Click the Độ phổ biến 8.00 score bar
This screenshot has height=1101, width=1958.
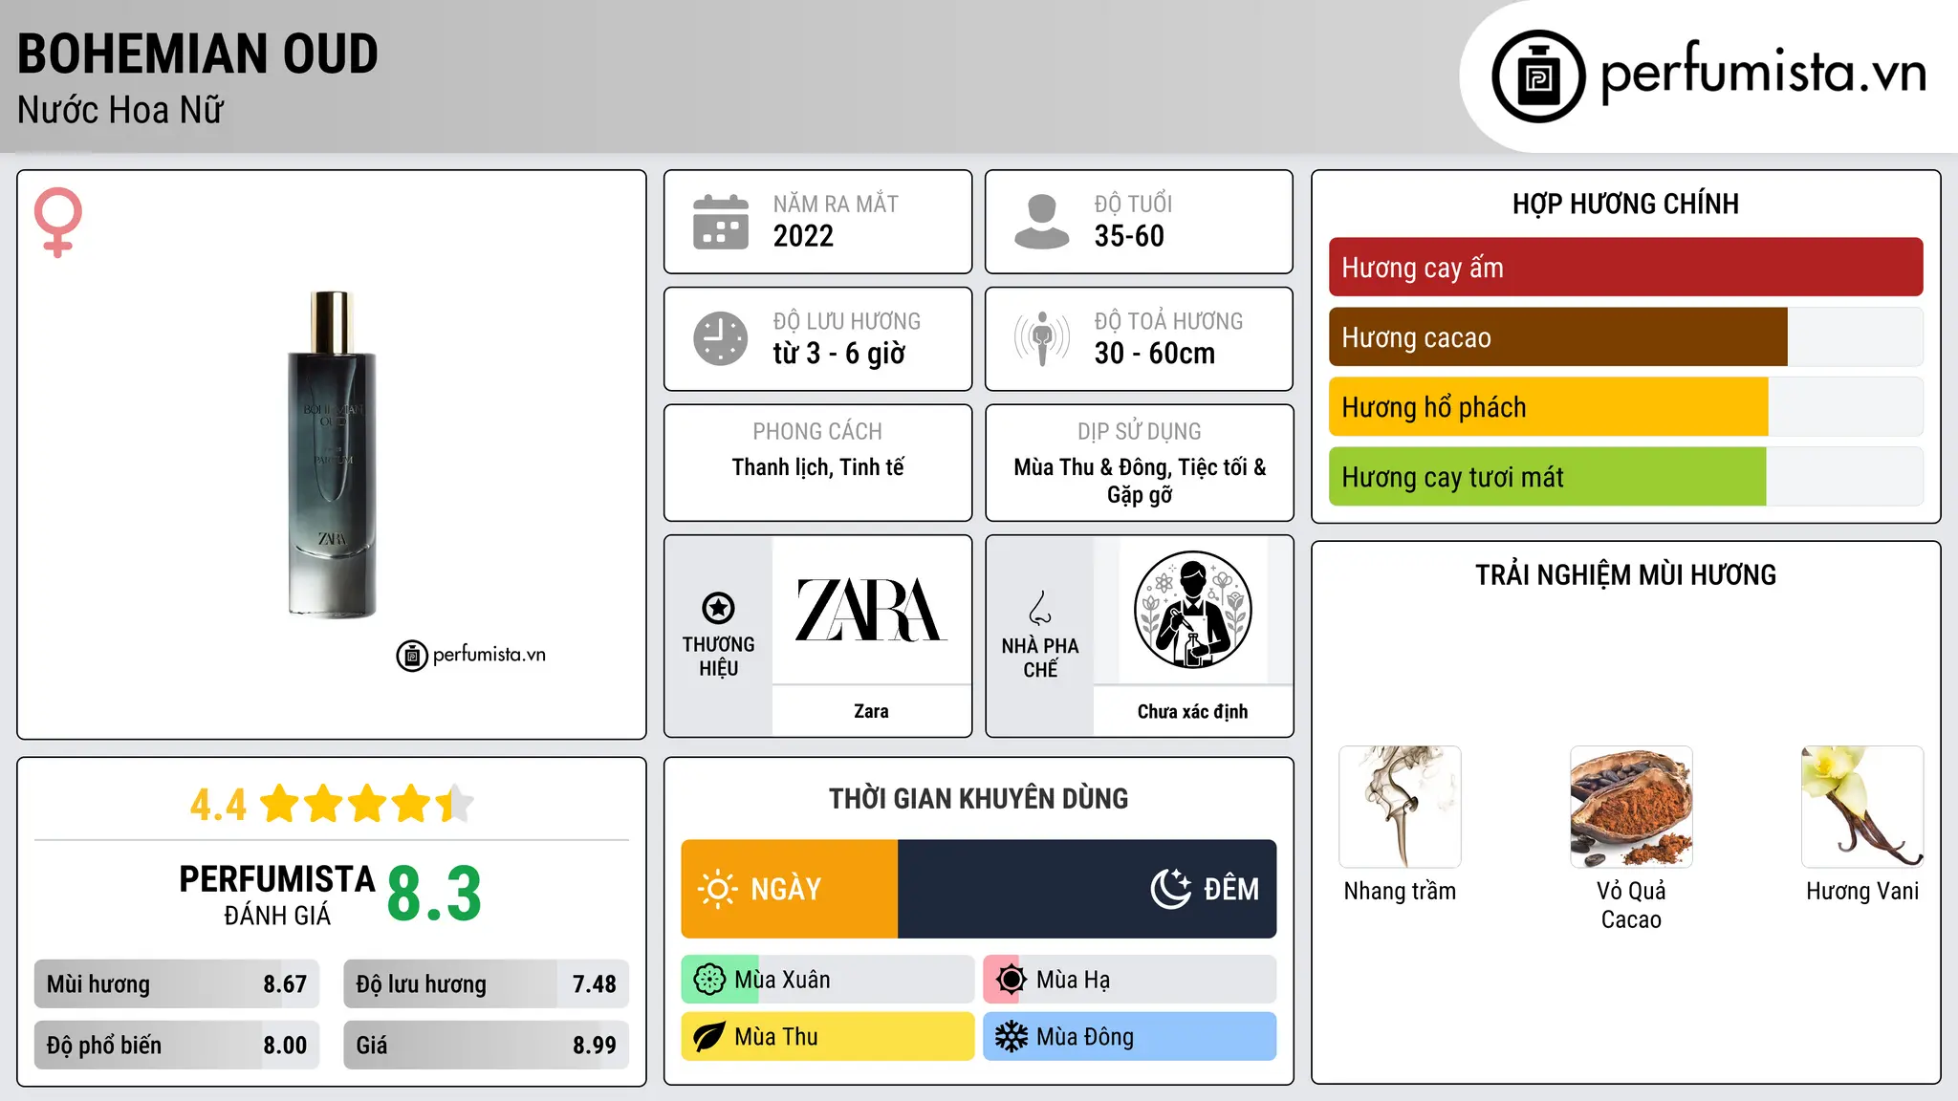(x=177, y=1046)
